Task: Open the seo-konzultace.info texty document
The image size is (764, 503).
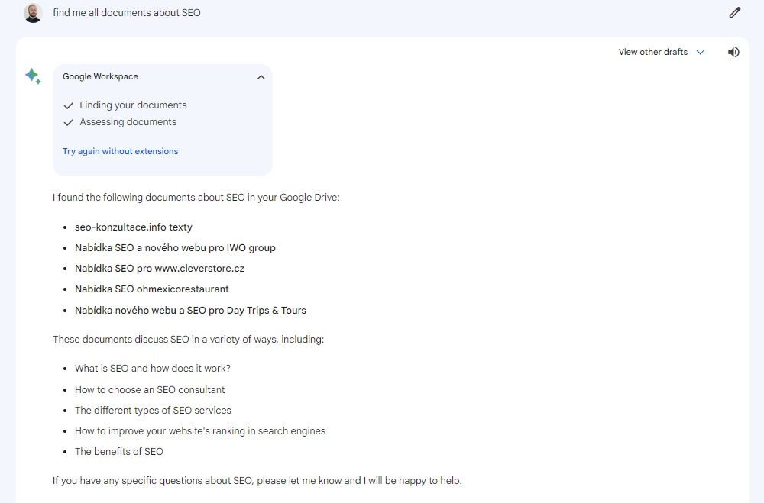Action: point(133,227)
